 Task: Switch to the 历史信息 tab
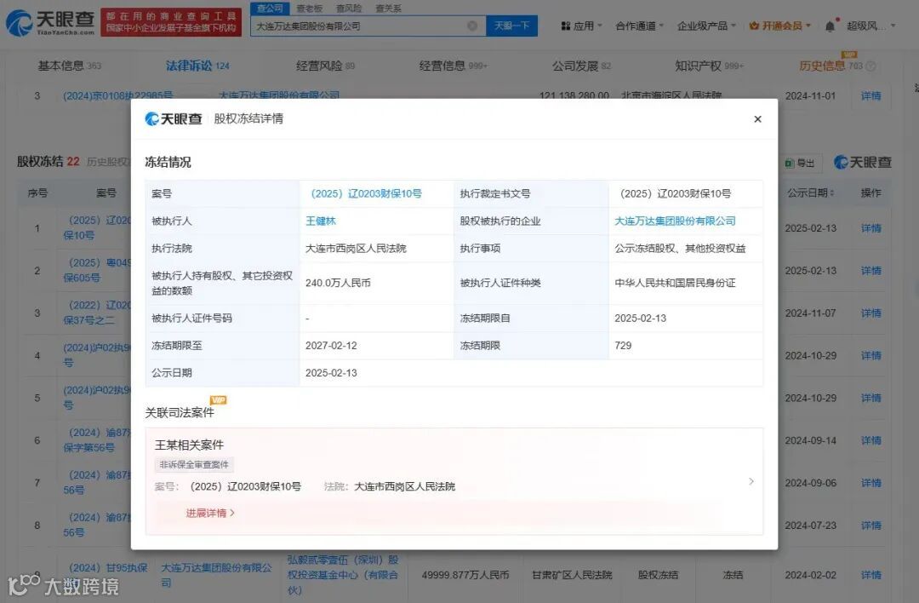831,66
